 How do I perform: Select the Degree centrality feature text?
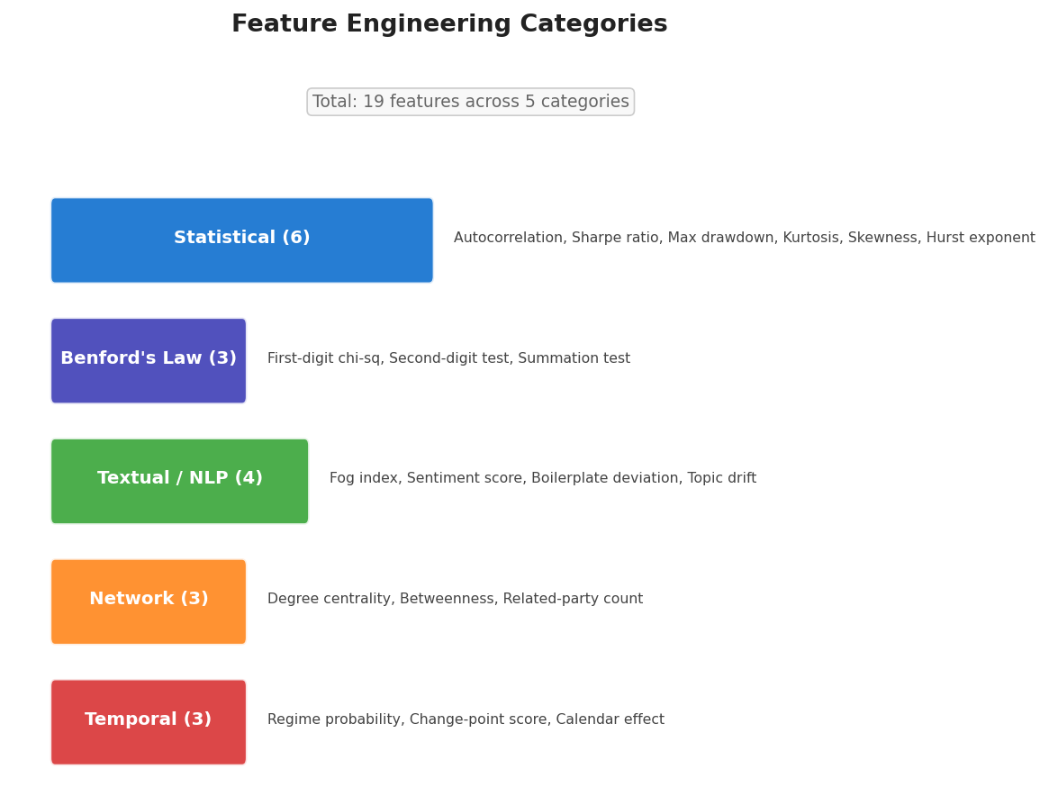329,600
